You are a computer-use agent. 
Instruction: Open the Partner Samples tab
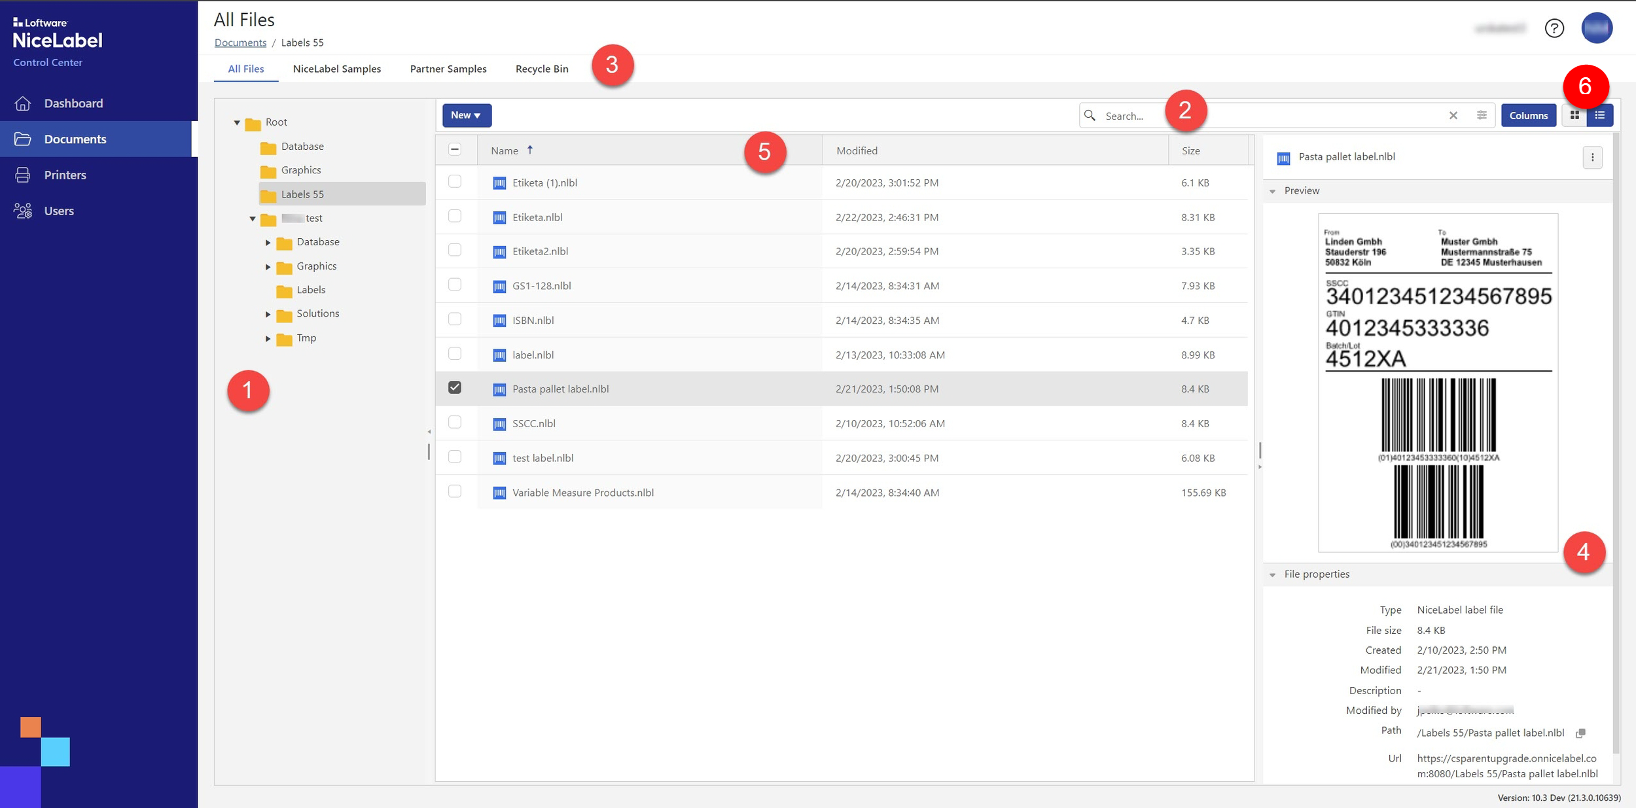coord(448,69)
